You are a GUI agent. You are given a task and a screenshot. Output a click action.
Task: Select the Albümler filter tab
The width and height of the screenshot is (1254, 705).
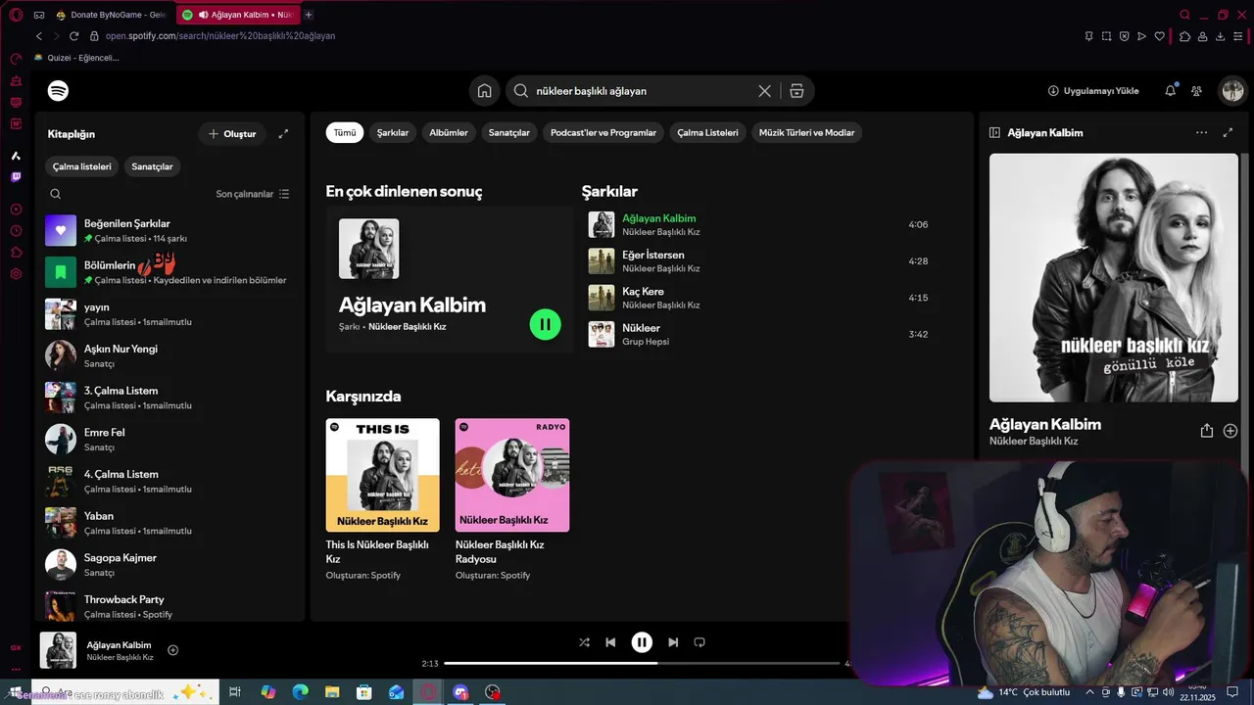[449, 132]
